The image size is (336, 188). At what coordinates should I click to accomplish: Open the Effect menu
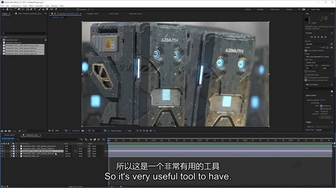coord(31,6)
